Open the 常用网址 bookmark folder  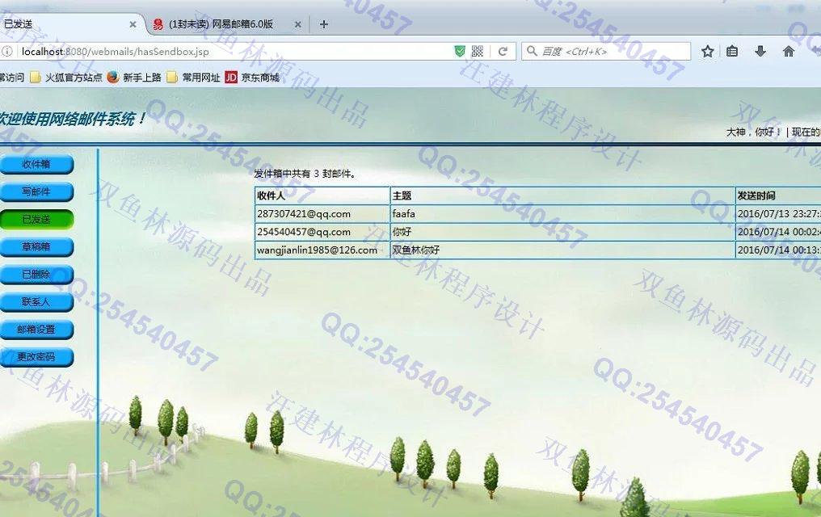(193, 78)
